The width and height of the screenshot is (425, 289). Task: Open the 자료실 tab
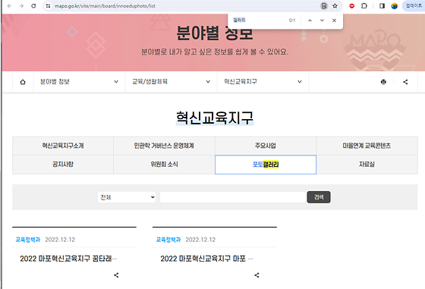pos(367,165)
